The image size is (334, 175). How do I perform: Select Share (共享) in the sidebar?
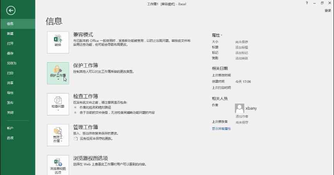(18, 83)
